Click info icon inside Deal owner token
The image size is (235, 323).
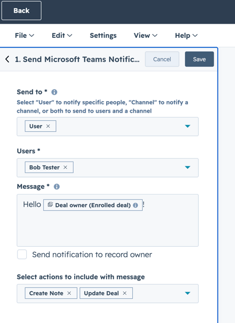(x=135, y=205)
